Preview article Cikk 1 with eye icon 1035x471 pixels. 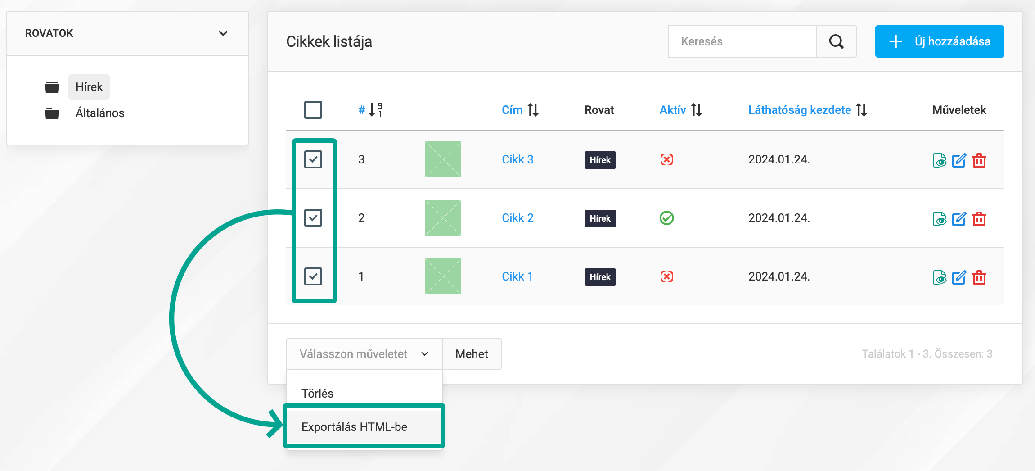[940, 277]
